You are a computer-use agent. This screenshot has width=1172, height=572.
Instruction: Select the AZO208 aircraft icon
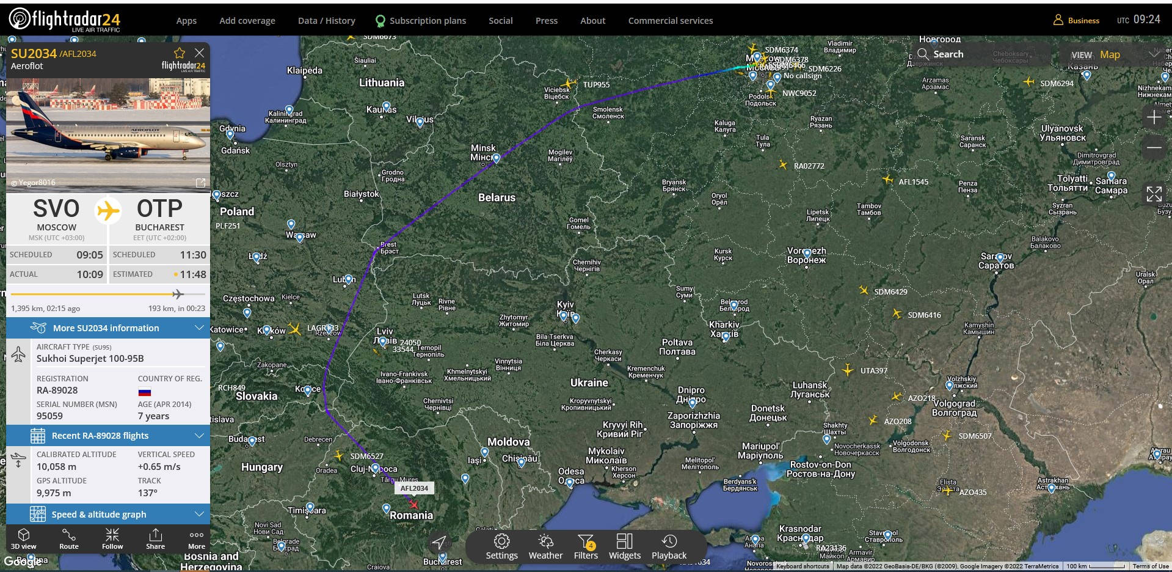[x=873, y=420]
